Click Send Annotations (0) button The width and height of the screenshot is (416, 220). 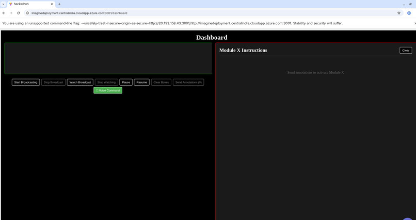pos(188,82)
